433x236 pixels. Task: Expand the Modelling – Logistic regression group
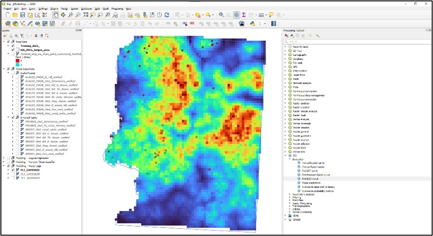[x=4, y=158]
